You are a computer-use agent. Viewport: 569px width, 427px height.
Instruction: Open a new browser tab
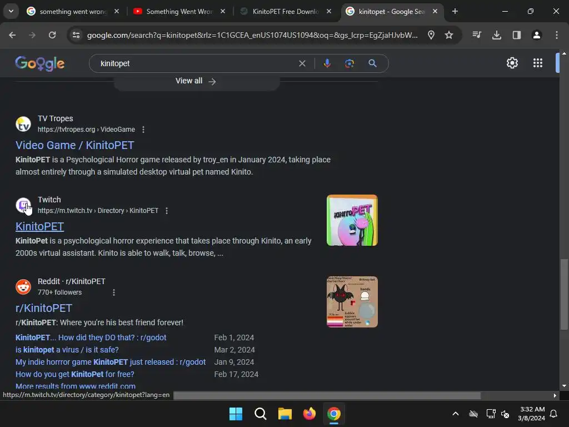pyautogui.click(x=455, y=11)
